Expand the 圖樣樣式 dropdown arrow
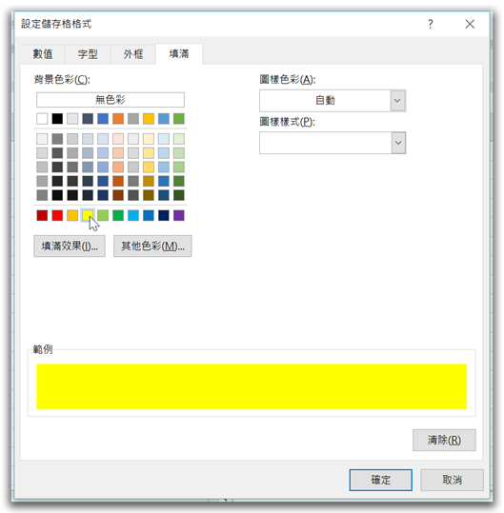Image resolution: width=504 pixels, height=513 pixels. coord(398,143)
